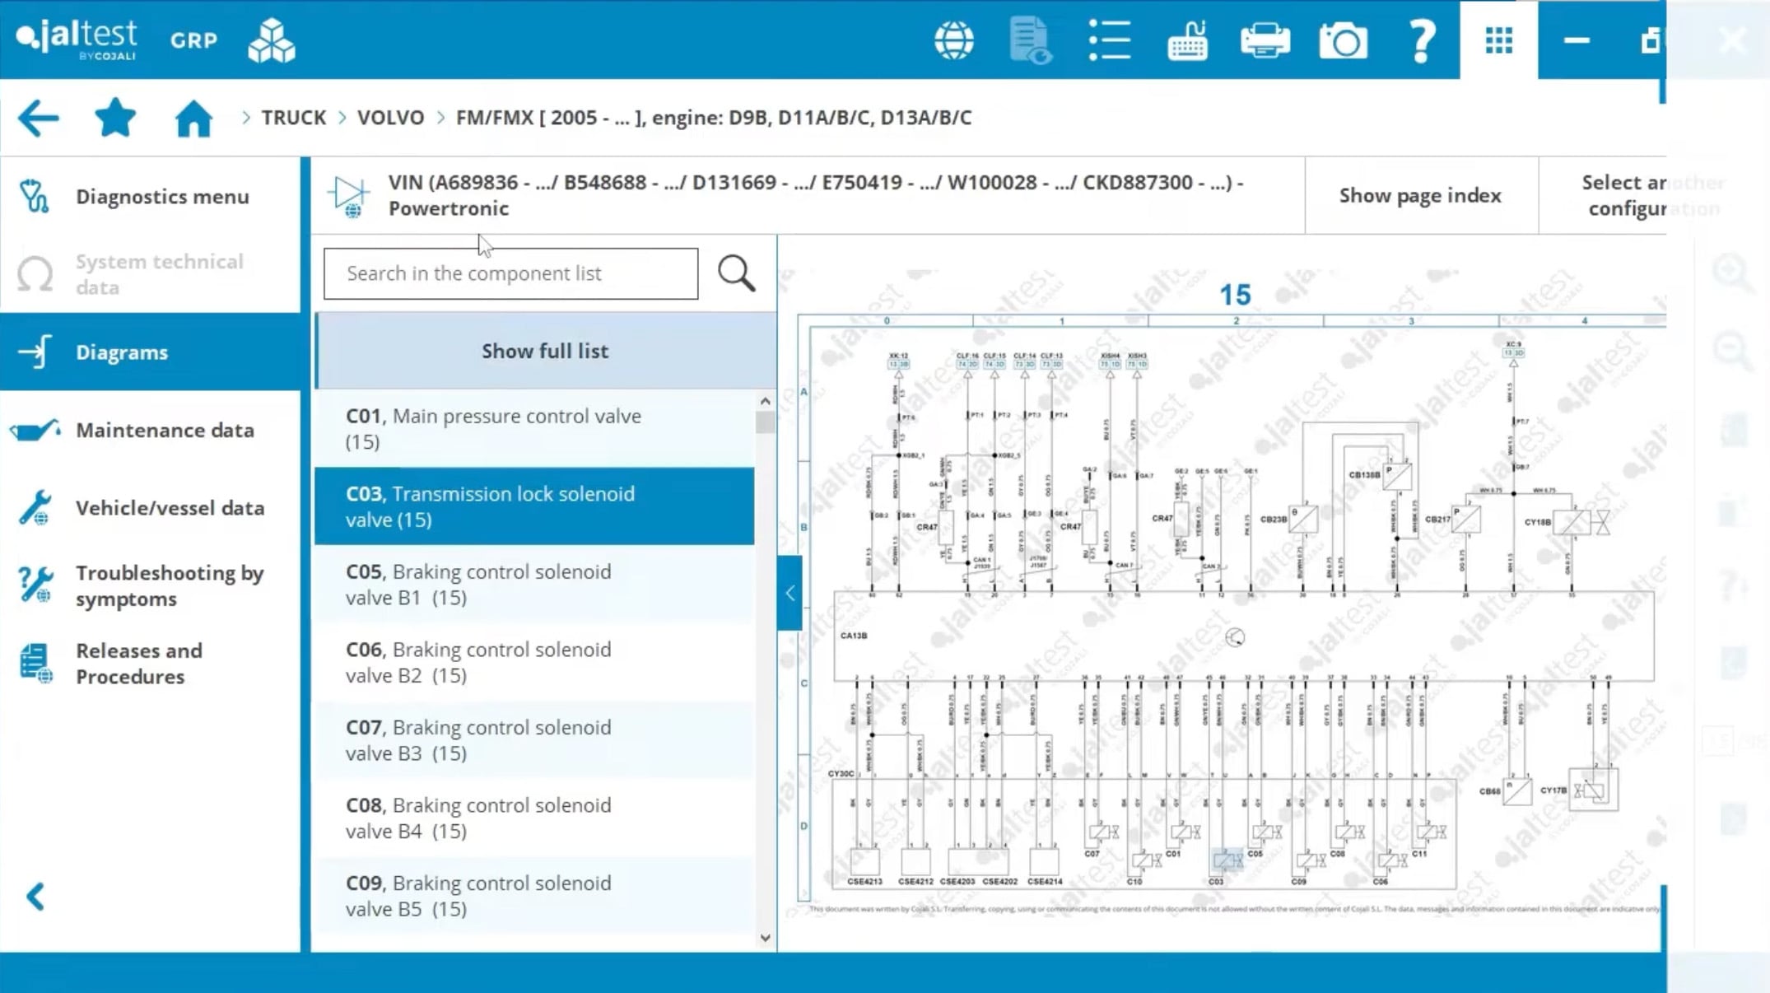Open the apps grid icon
Screen dimensions: 1770x993
click(1498, 40)
